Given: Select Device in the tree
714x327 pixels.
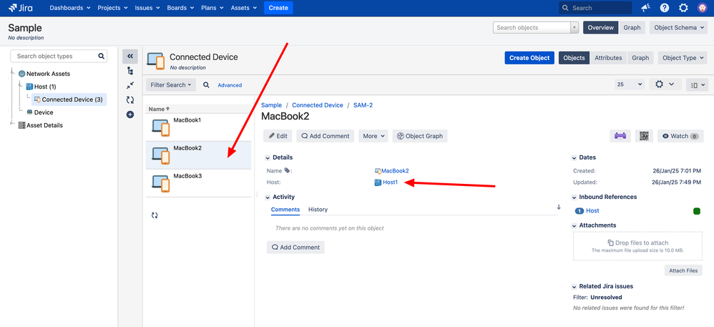Looking at the screenshot, I should (x=44, y=112).
